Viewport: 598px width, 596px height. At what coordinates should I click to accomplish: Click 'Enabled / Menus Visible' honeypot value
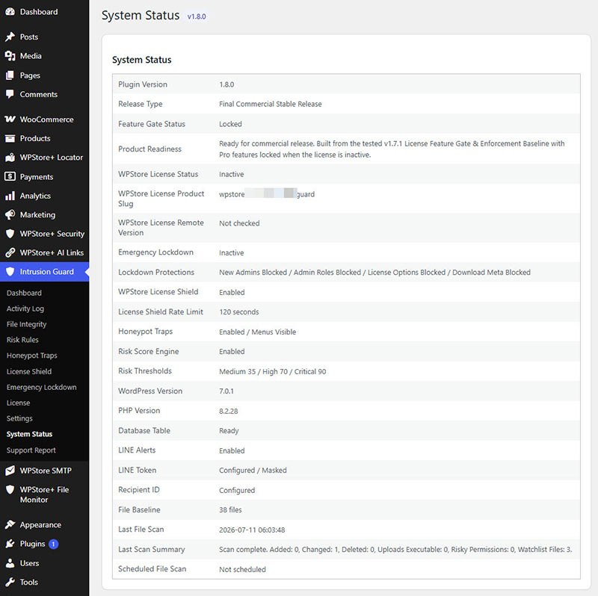(x=257, y=332)
